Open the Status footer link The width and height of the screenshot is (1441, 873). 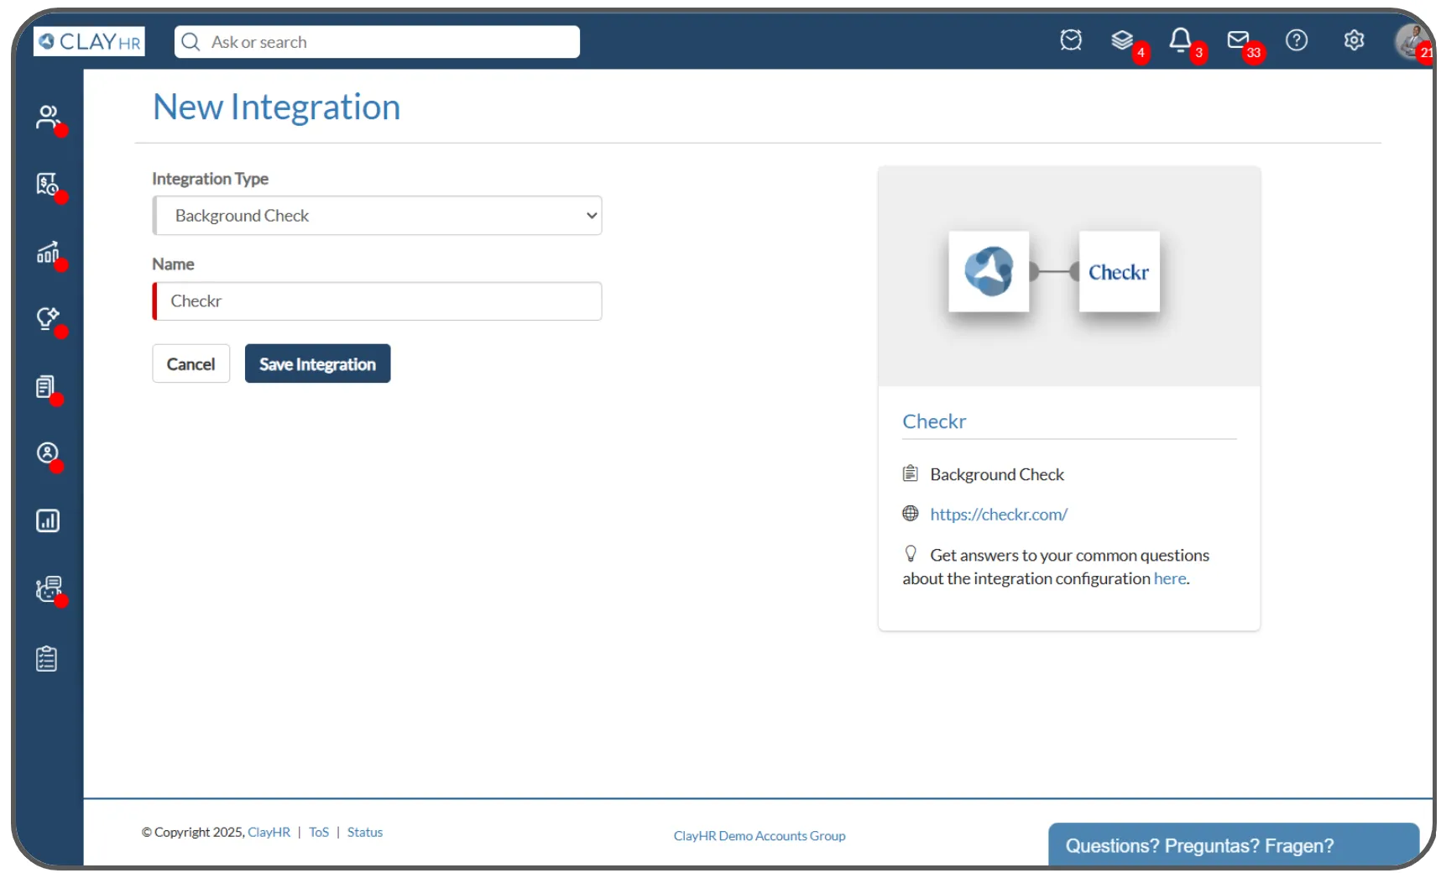365,832
